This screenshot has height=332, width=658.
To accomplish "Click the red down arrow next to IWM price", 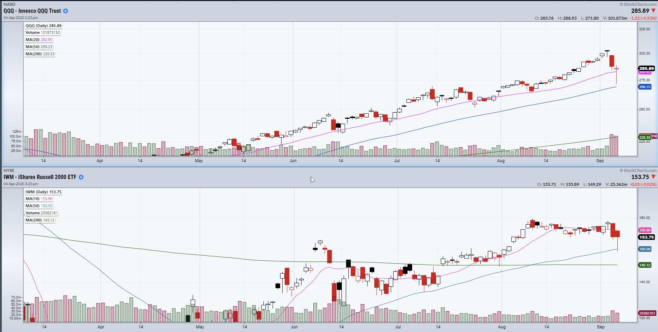I will pyautogui.click(x=653, y=177).
